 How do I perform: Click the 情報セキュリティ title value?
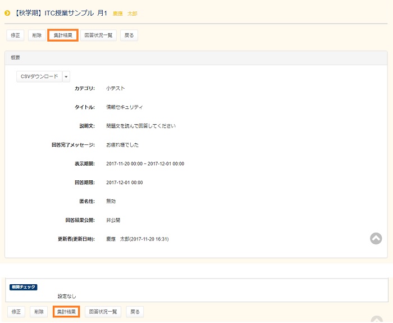(124, 107)
